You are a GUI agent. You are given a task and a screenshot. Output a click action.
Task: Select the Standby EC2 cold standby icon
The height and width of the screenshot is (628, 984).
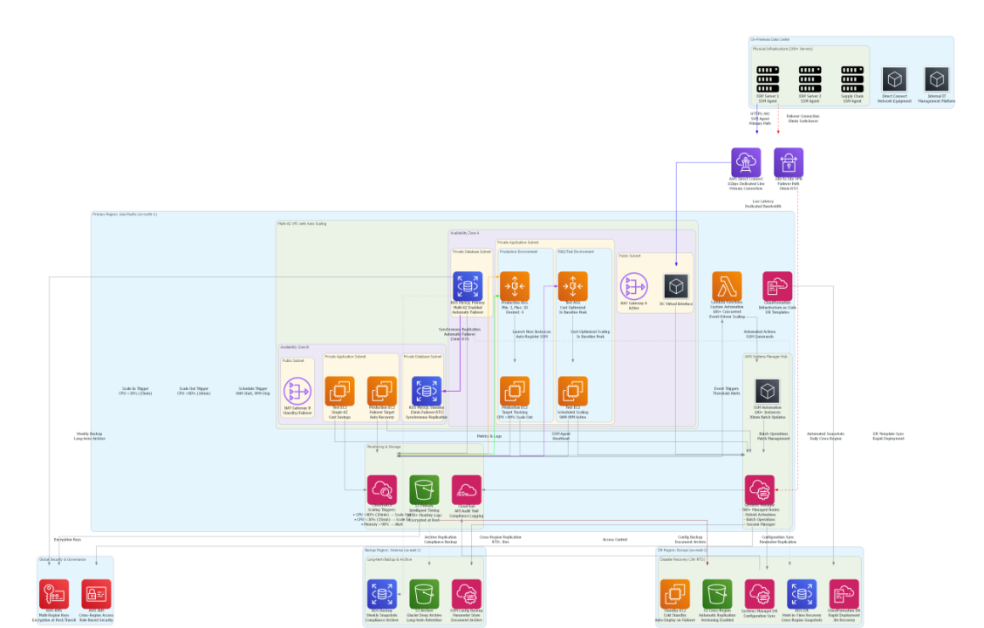[674, 594]
